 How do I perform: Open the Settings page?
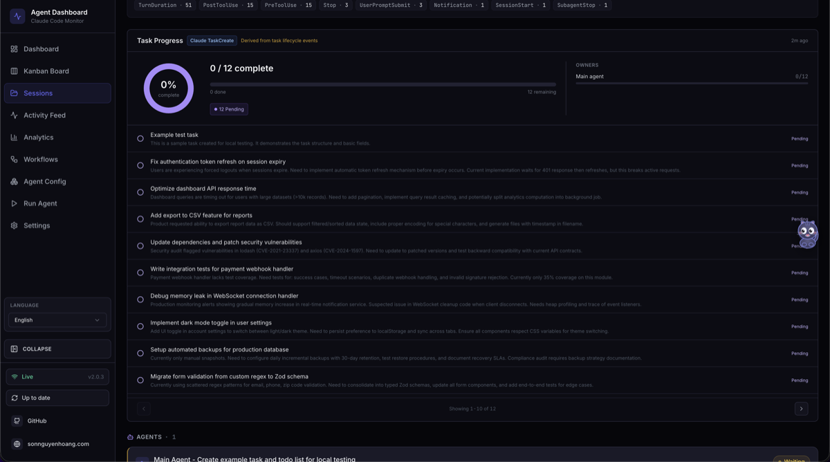(x=57, y=226)
